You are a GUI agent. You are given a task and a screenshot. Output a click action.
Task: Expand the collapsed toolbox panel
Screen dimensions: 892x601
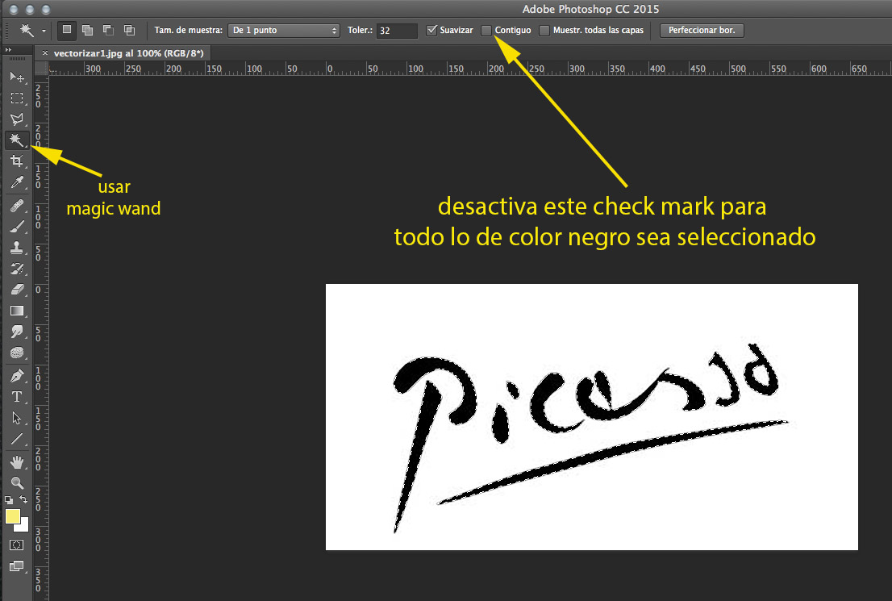tap(8, 50)
